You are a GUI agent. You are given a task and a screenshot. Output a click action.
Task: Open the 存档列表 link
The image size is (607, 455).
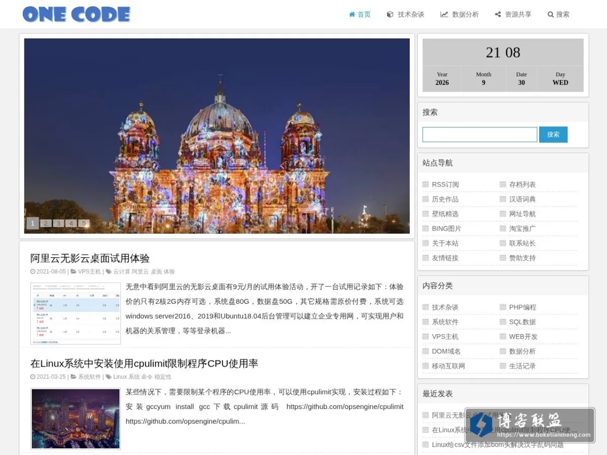tap(522, 185)
